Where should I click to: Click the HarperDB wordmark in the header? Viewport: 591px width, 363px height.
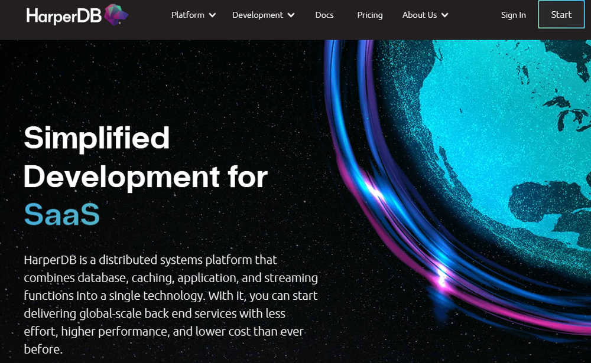click(64, 16)
